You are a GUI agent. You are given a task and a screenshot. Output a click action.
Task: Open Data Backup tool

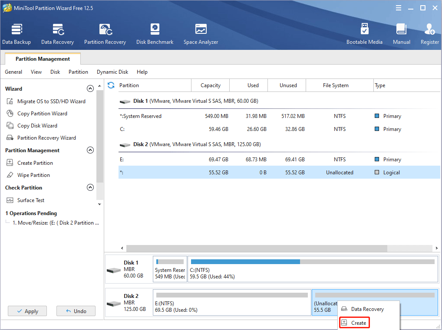point(16,34)
